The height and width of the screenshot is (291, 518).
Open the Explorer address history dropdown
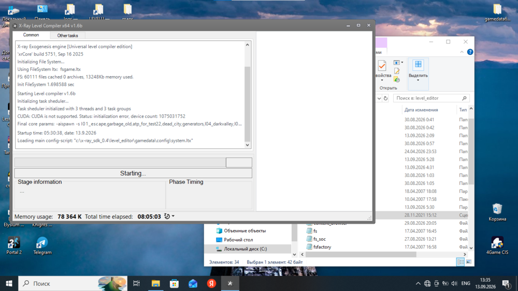click(x=379, y=98)
